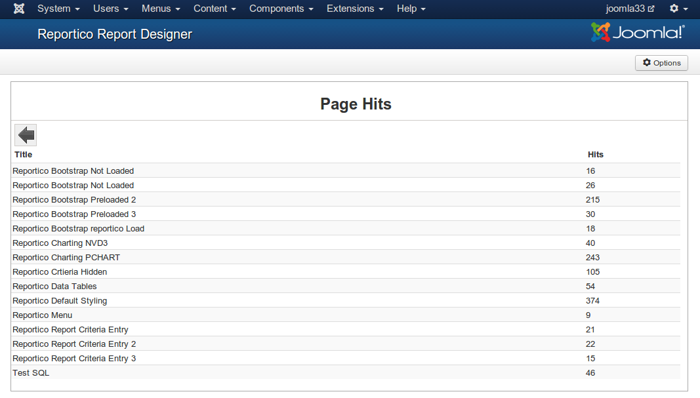
Task: Click the hits value 46
Action: tap(590, 372)
